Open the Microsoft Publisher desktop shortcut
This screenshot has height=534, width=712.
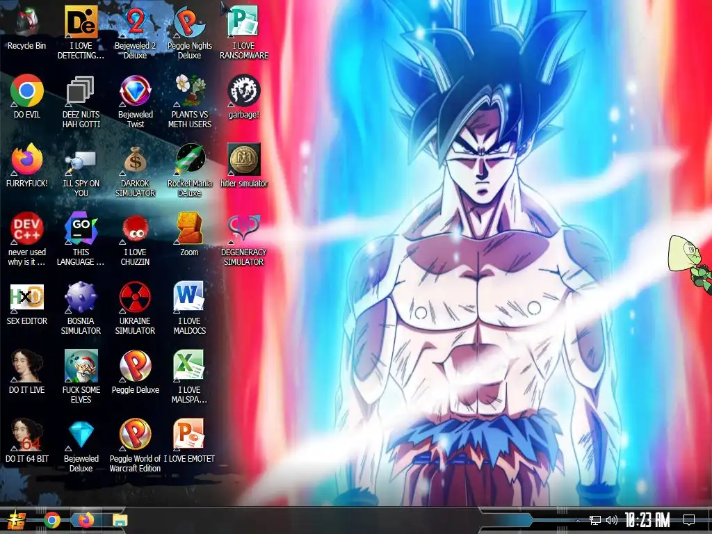point(244,33)
